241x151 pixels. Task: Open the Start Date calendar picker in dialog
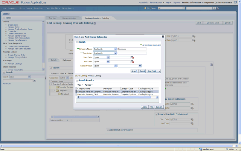133,57
